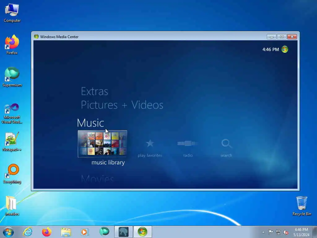317x238 pixels.
Task: Select the Pictures + Videos category
Action: [x=122, y=105]
